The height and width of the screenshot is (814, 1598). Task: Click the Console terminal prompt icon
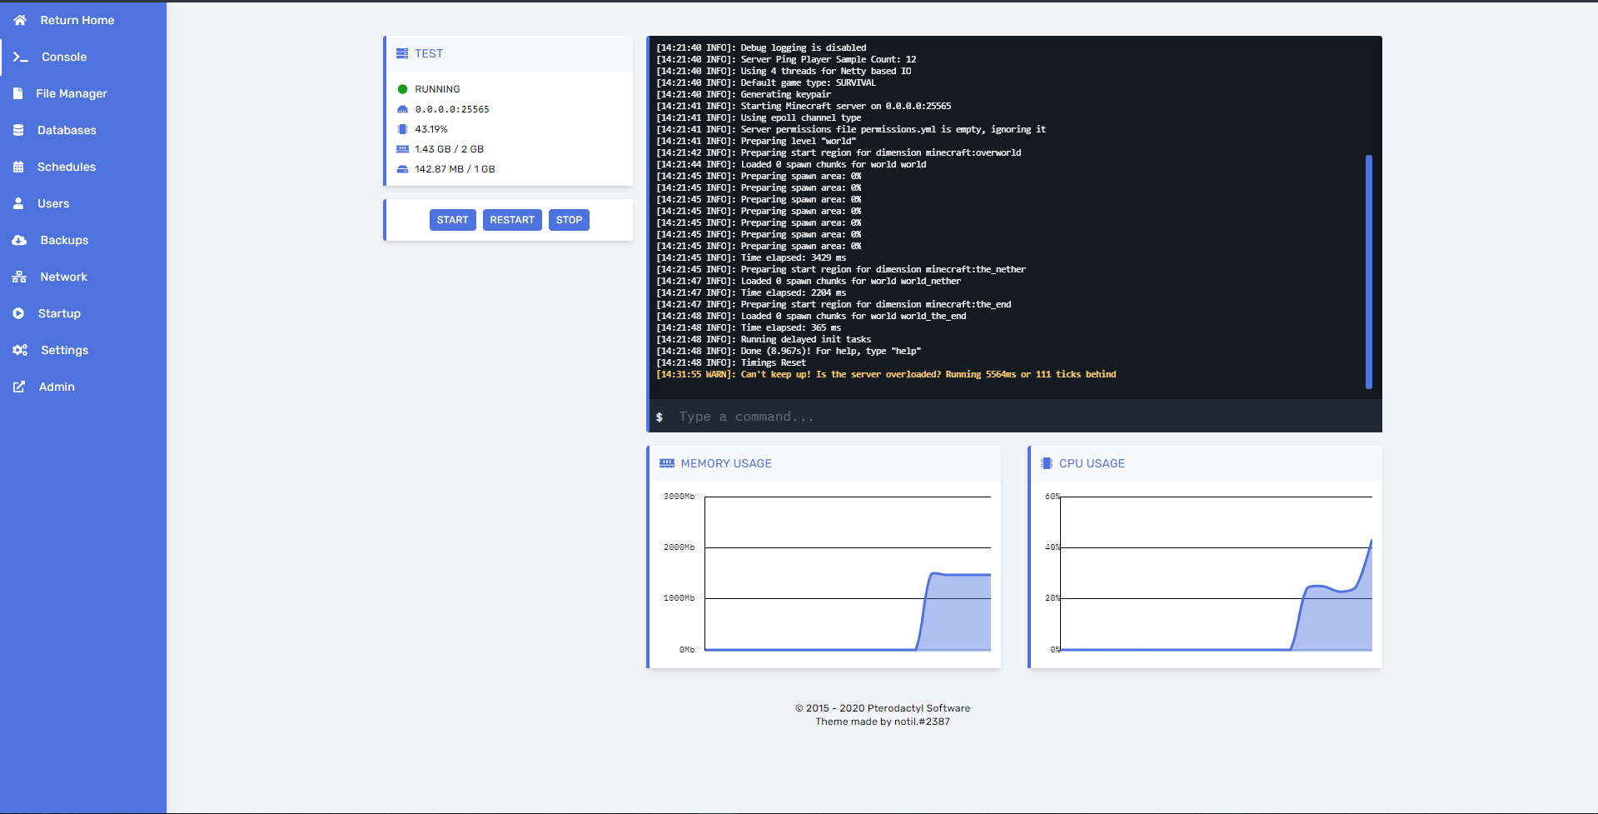[21, 57]
